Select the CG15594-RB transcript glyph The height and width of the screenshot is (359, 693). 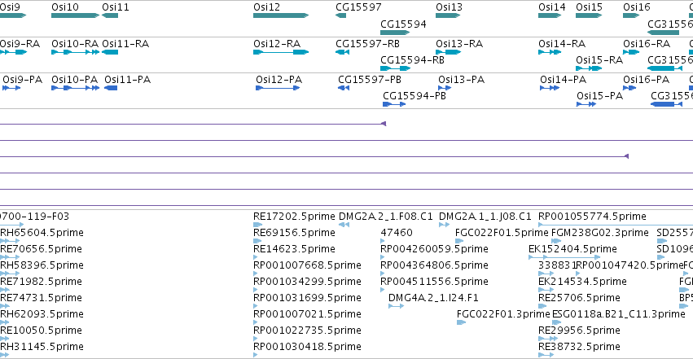point(396,68)
